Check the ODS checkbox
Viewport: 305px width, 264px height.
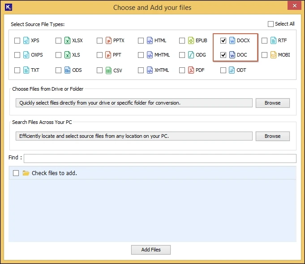[58, 70]
